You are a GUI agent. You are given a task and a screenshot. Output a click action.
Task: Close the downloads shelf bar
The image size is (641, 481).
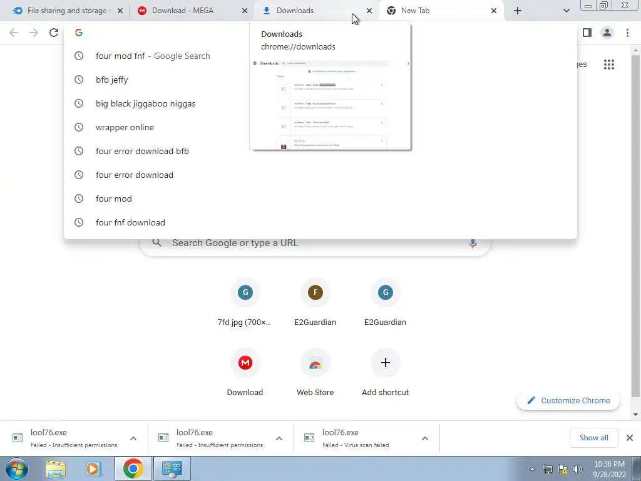tap(630, 438)
